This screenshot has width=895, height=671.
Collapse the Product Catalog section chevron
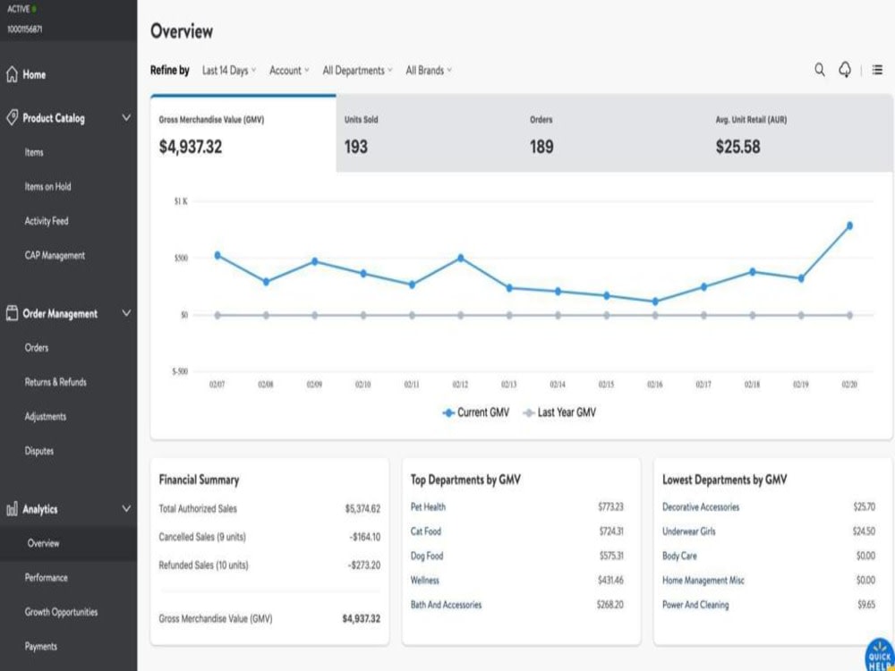[126, 117]
